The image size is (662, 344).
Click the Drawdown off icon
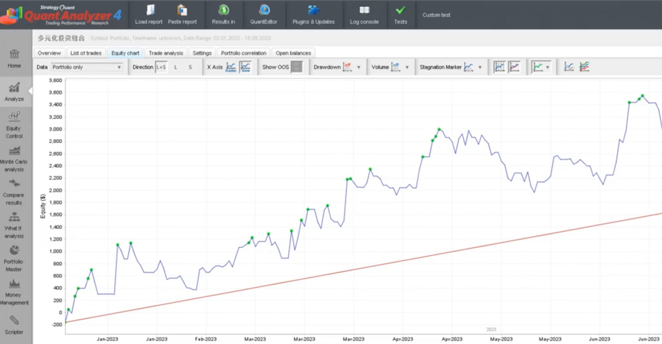[x=347, y=67]
